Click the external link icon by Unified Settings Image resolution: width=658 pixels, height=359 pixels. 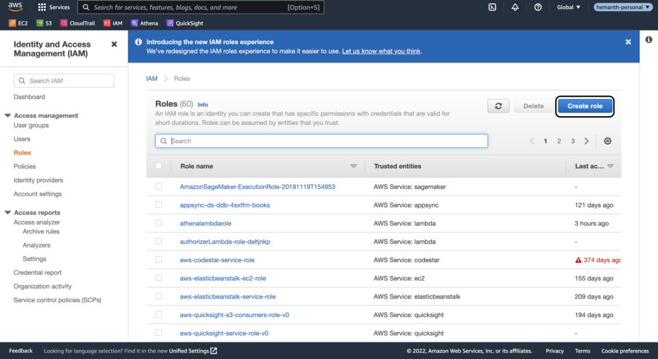tap(214, 351)
